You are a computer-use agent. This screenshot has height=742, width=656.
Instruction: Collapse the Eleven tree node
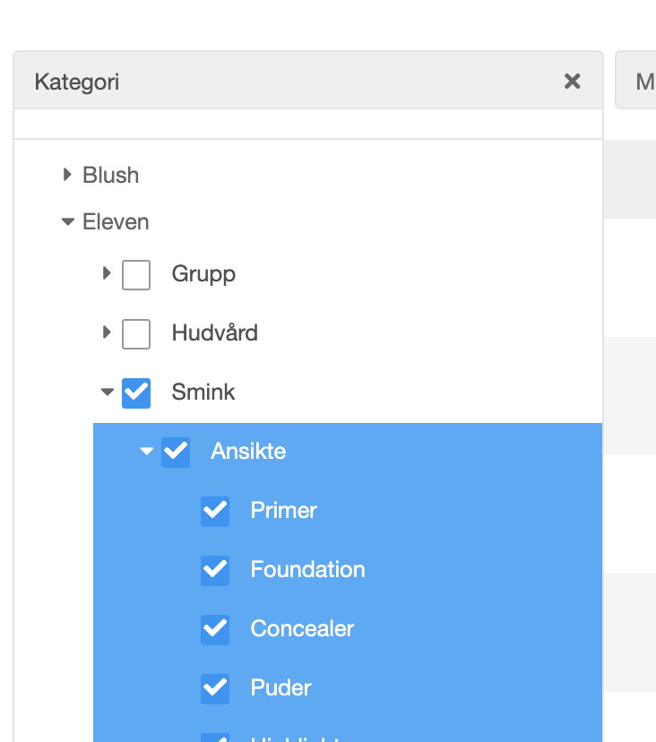67,221
